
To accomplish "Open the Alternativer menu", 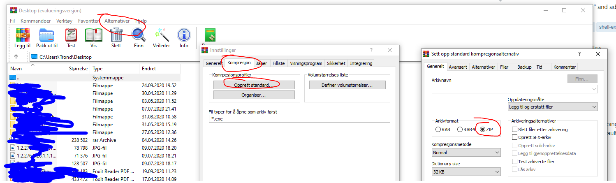I will click(117, 21).
